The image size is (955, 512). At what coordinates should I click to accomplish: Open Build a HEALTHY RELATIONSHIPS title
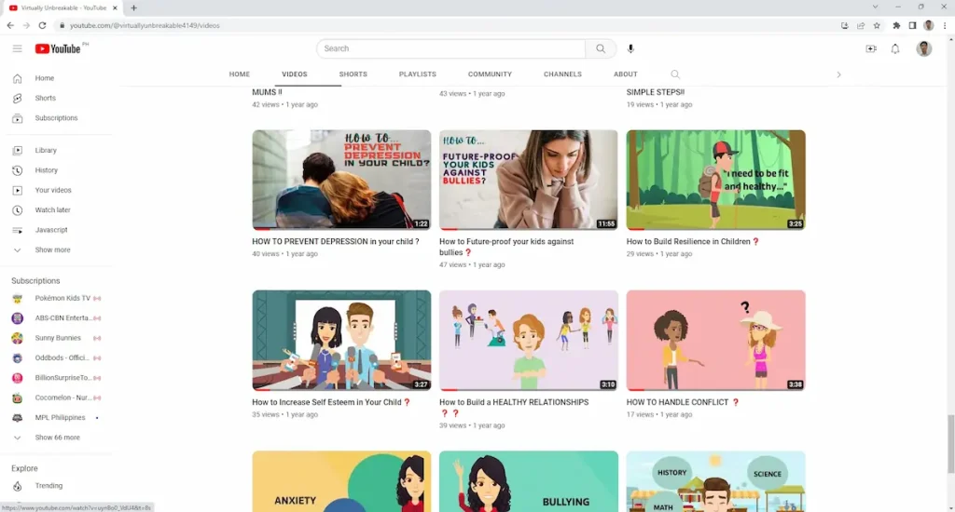point(514,408)
